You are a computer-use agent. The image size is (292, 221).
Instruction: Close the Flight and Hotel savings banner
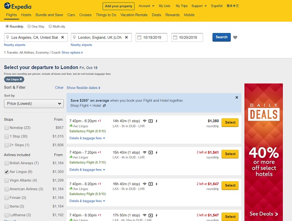point(237,97)
